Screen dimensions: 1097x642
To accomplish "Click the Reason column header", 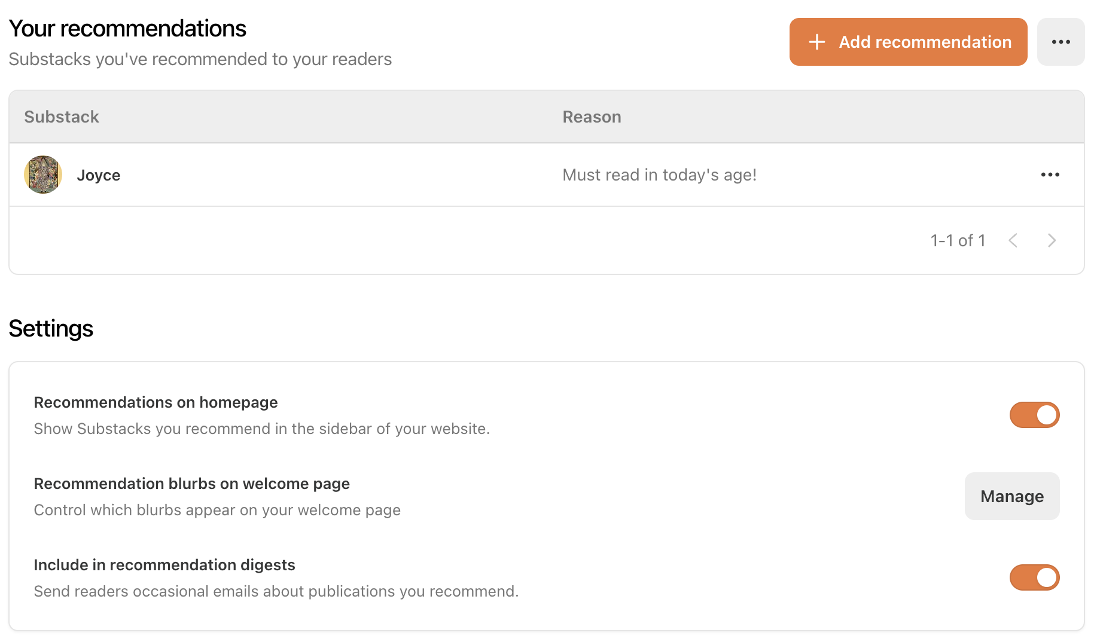I will coord(592,117).
